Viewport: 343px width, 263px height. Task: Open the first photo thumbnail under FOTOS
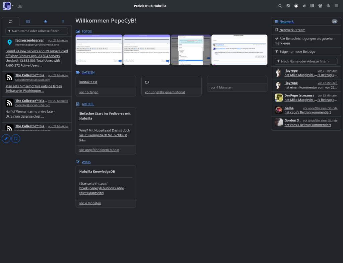pos(99,50)
